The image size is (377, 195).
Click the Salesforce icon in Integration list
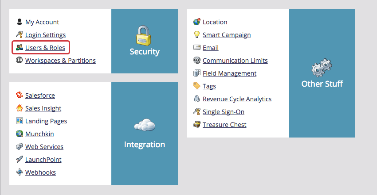tap(19, 95)
